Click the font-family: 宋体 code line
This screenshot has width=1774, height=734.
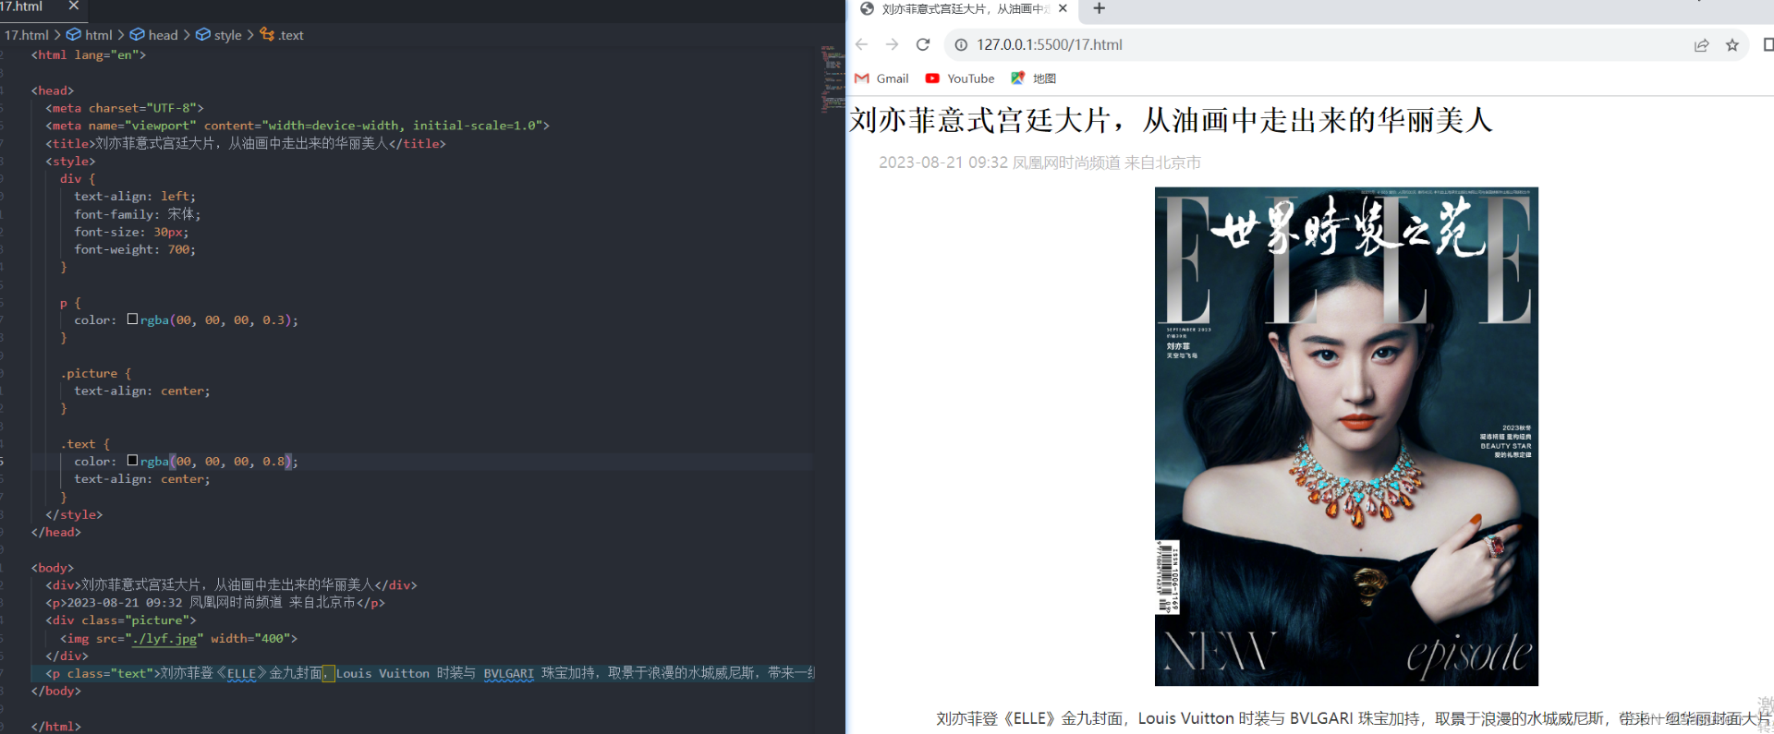coord(138,214)
